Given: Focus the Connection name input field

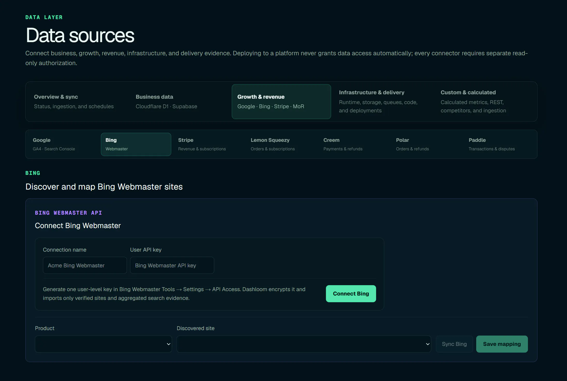Looking at the screenshot, I should point(85,265).
